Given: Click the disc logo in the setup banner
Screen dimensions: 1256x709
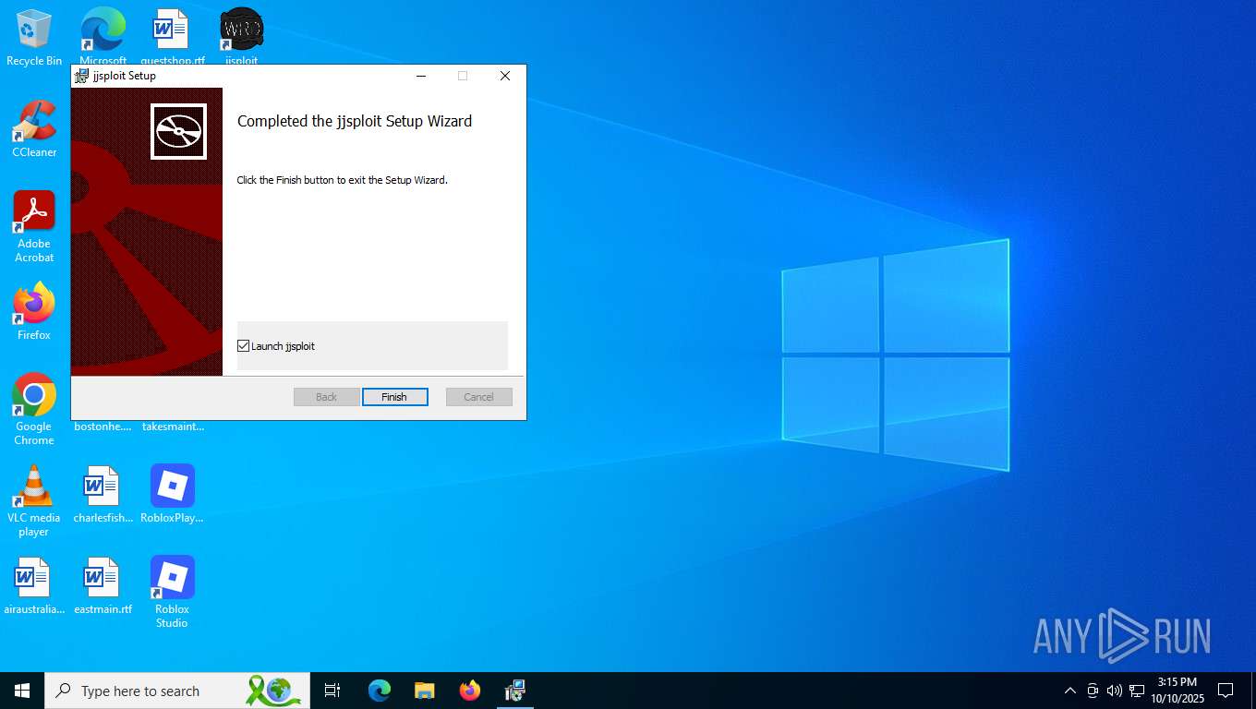Looking at the screenshot, I should point(178,131).
